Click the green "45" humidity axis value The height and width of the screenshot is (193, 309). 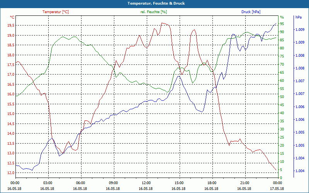[282, 105]
